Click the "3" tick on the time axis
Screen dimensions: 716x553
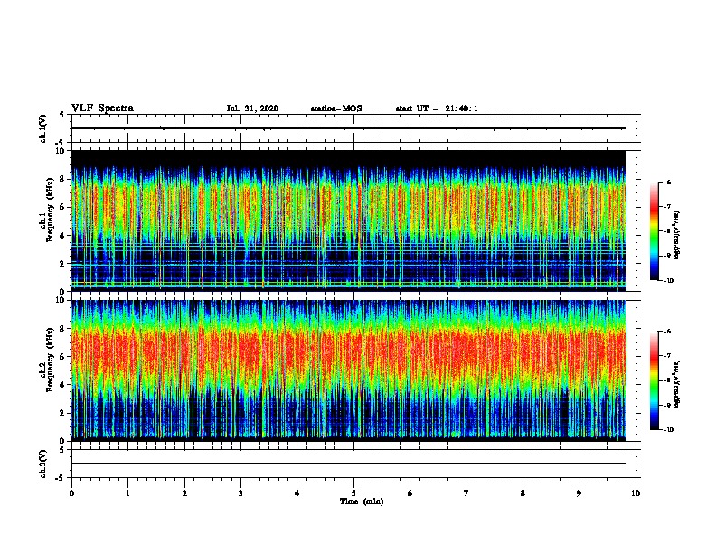pos(240,493)
